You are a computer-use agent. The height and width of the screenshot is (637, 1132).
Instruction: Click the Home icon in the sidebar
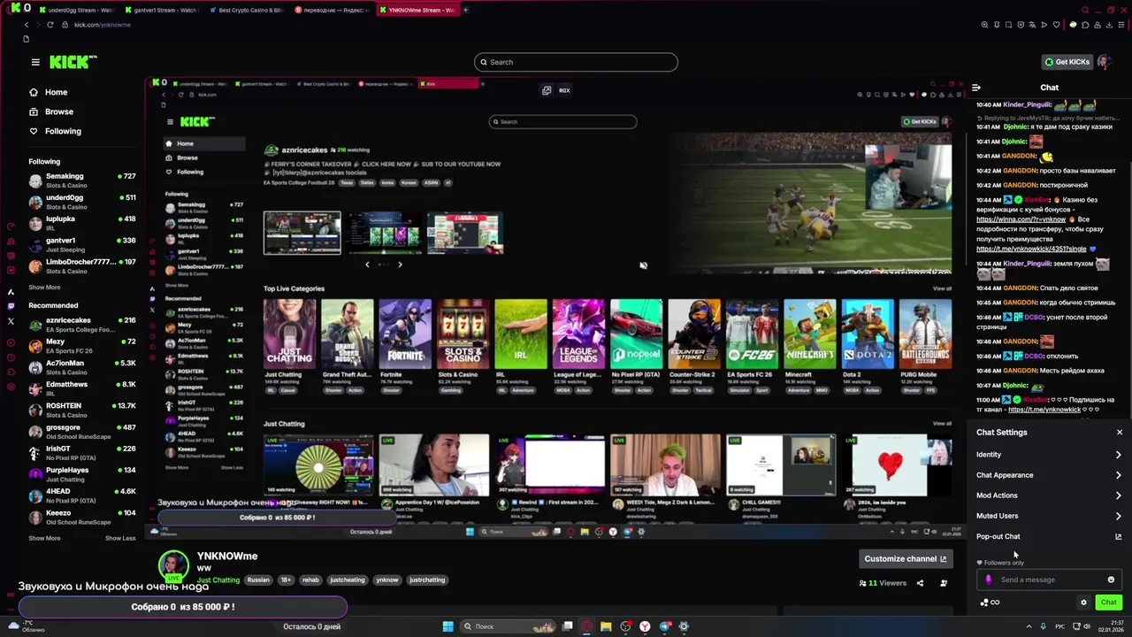point(34,92)
